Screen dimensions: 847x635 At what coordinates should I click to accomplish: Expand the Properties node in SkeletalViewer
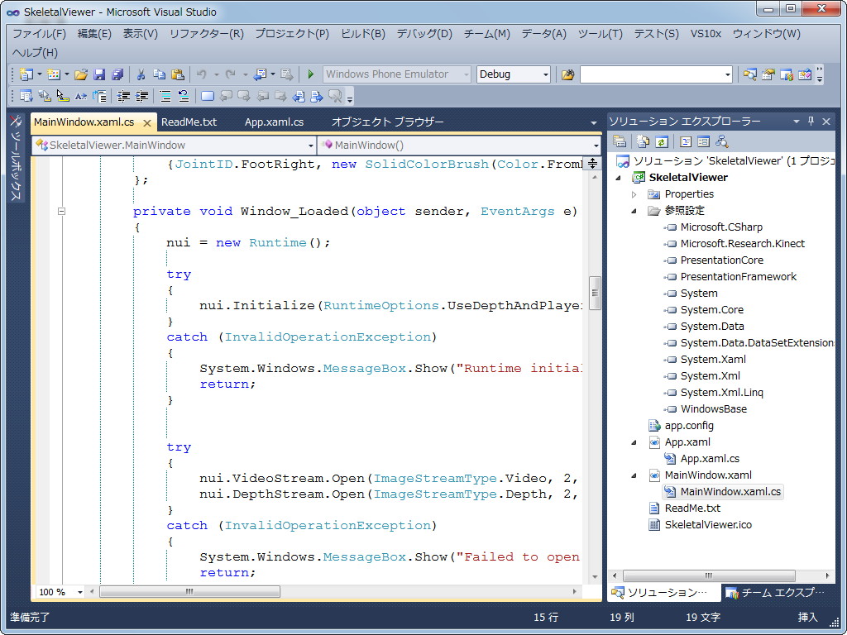coord(634,194)
